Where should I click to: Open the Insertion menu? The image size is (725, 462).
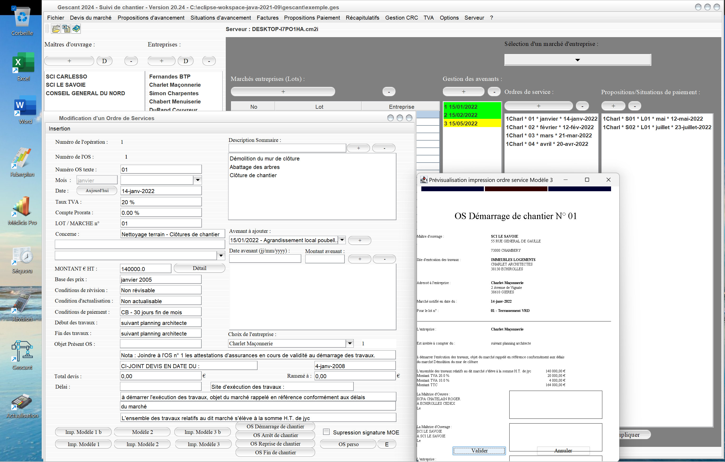59,129
